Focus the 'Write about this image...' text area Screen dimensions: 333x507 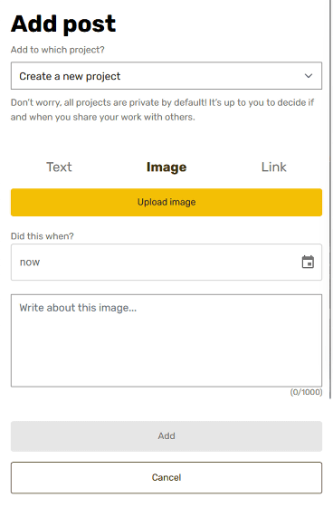(166, 340)
